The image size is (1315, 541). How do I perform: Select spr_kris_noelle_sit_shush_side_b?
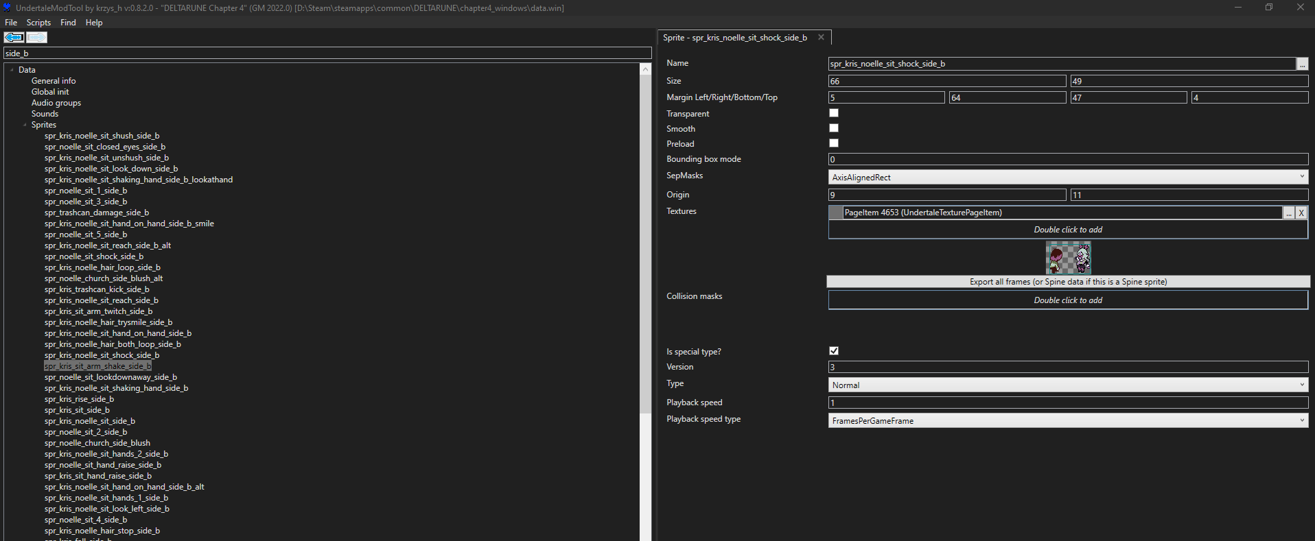click(x=102, y=136)
